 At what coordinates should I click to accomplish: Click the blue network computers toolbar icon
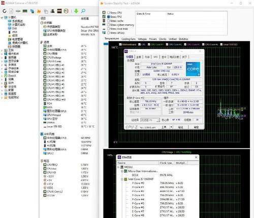32,11
